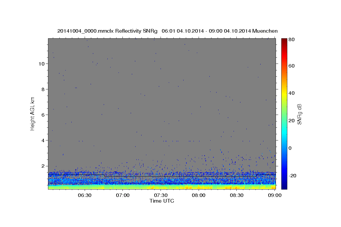Click the 06:30 time tick label
This screenshot has width=341, height=227.
pyautogui.click(x=85, y=195)
